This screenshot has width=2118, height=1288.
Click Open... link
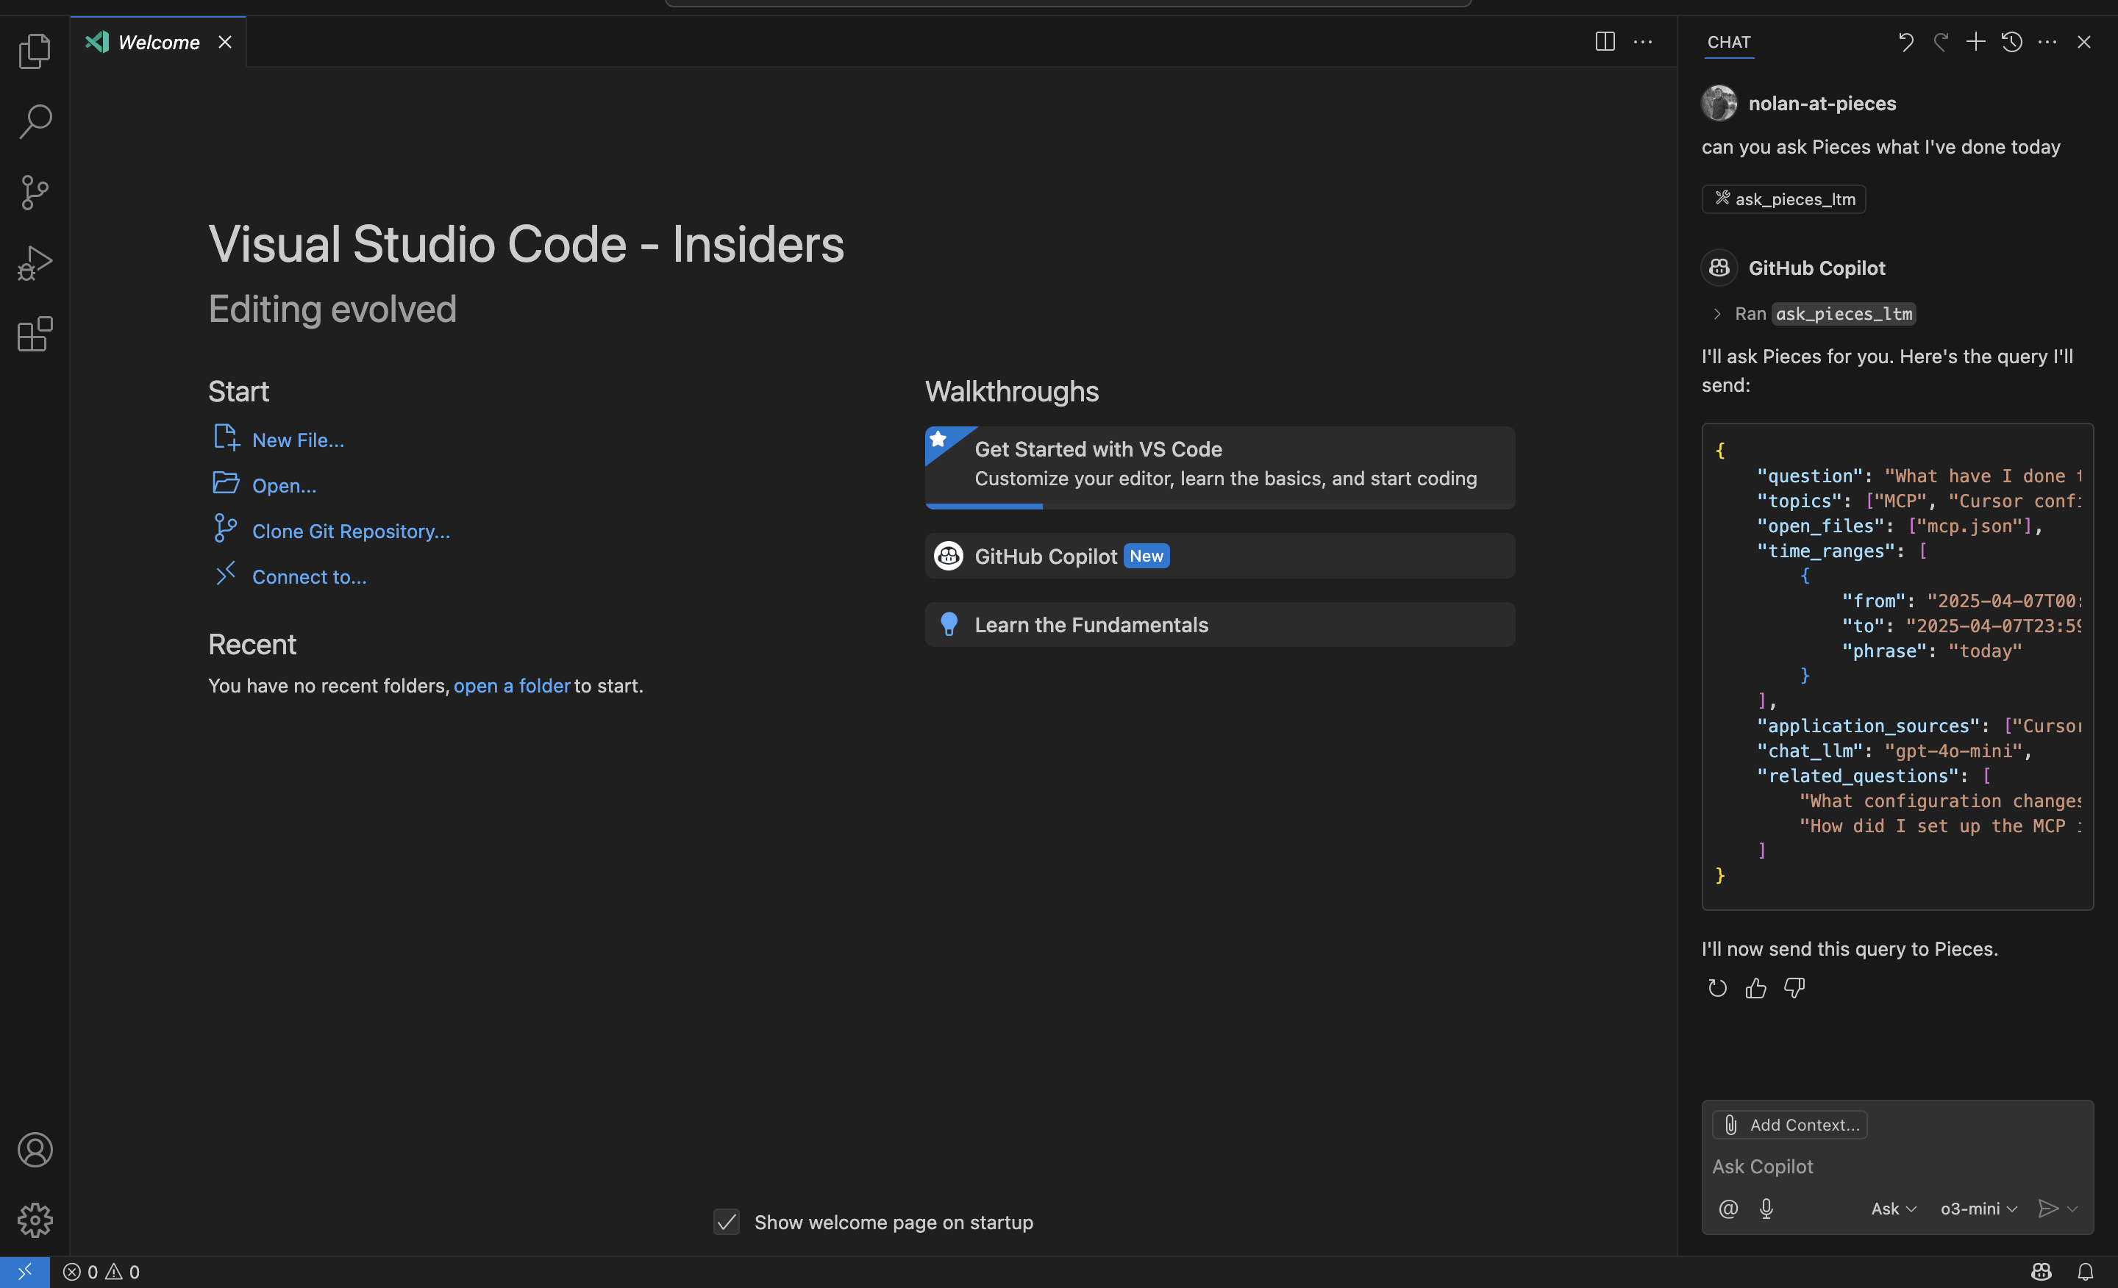coord(284,485)
